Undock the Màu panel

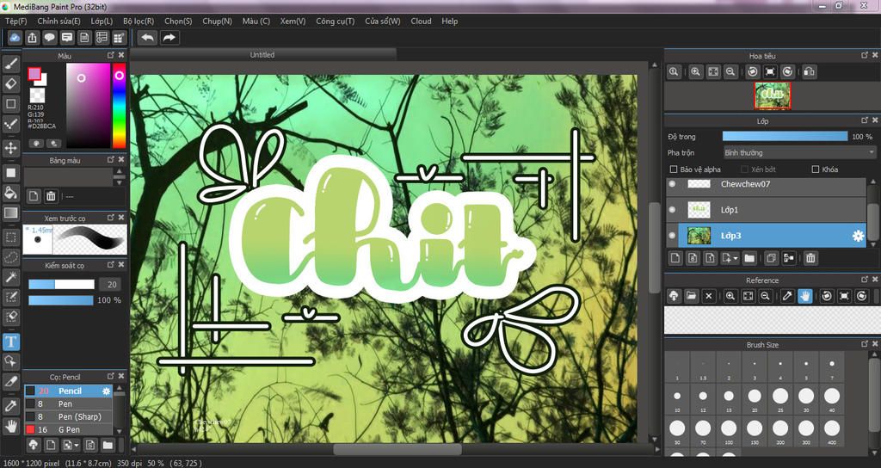[x=111, y=55]
